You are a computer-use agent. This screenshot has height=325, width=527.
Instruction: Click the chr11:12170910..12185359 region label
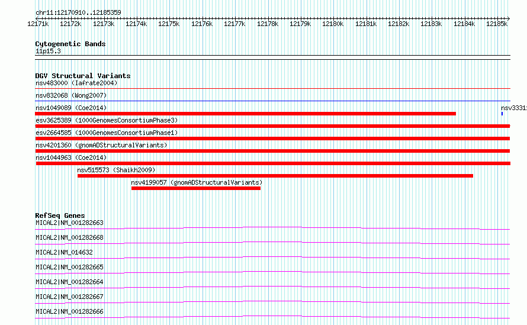point(78,12)
